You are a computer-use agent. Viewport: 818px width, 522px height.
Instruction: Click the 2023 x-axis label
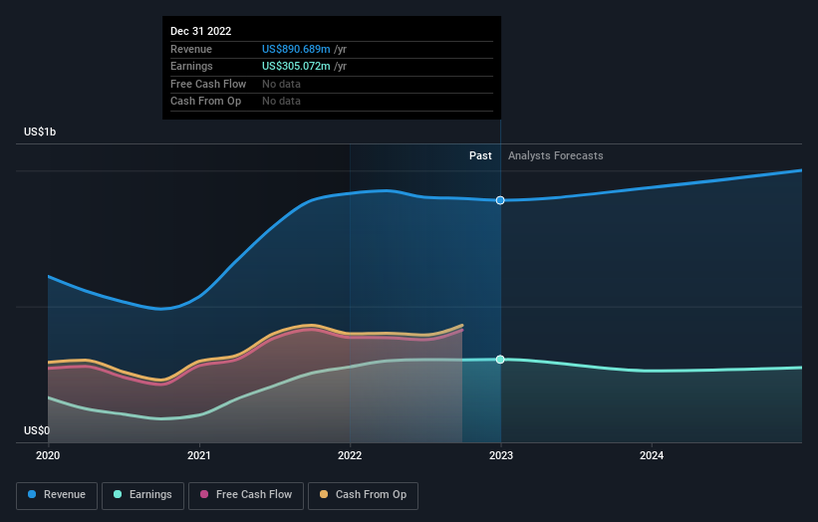[x=501, y=456]
